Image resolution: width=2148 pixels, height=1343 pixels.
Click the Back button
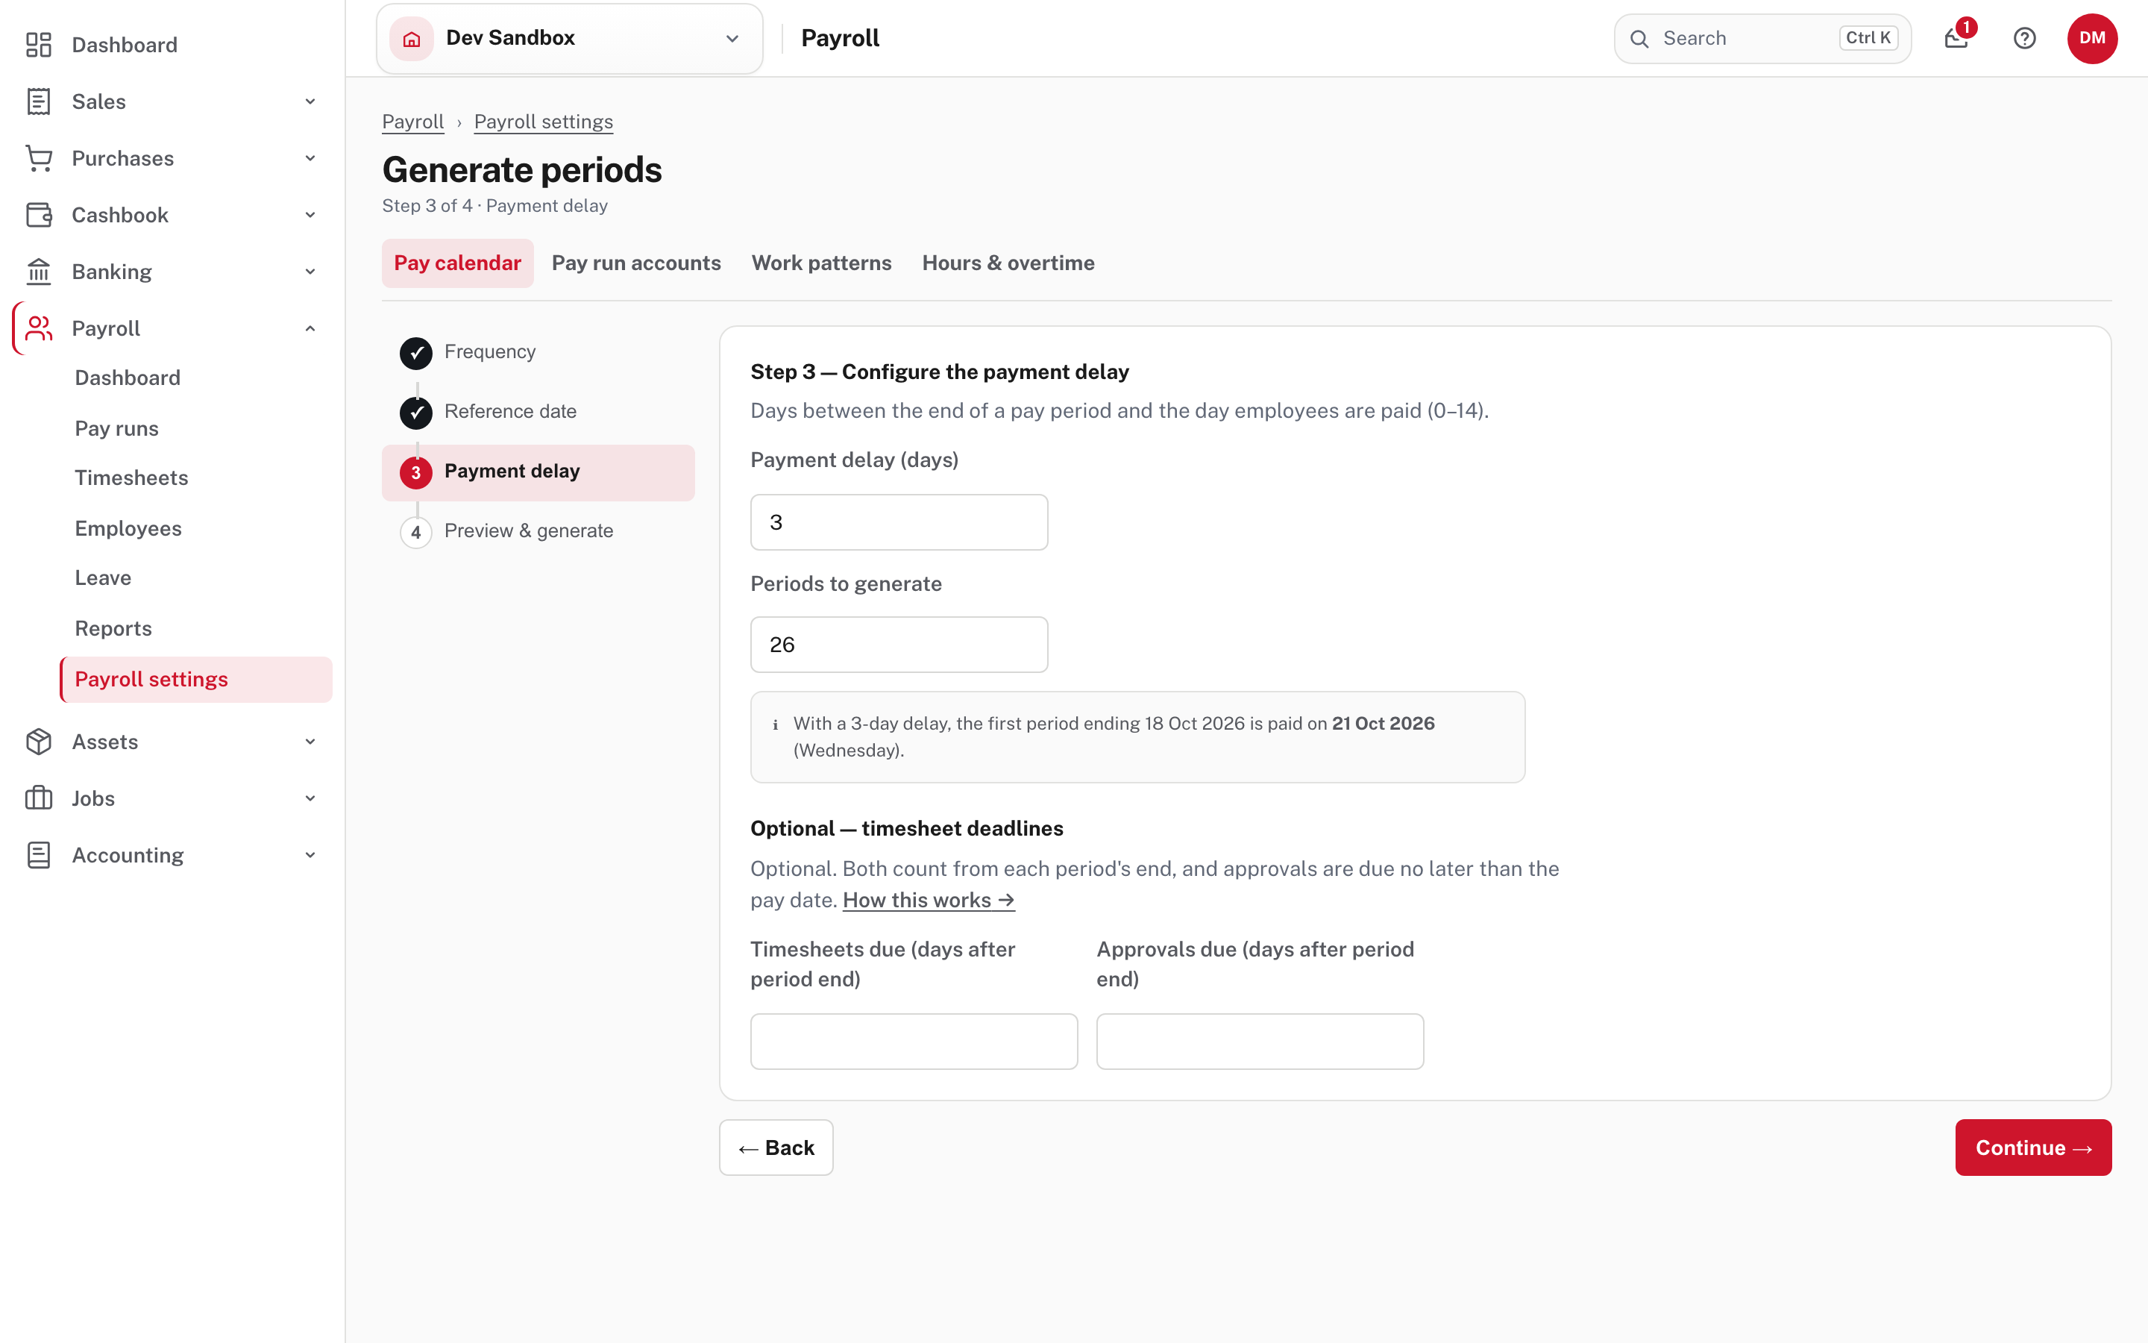click(x=776, y=1148)
